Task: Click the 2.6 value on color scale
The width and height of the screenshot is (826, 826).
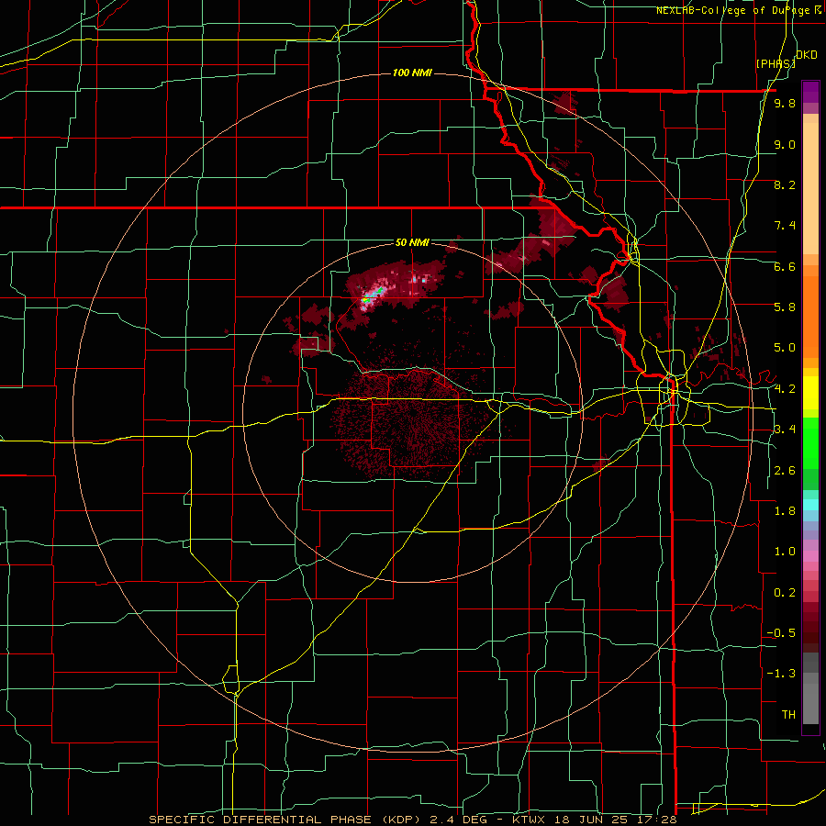Action: (x=785, y=471)
